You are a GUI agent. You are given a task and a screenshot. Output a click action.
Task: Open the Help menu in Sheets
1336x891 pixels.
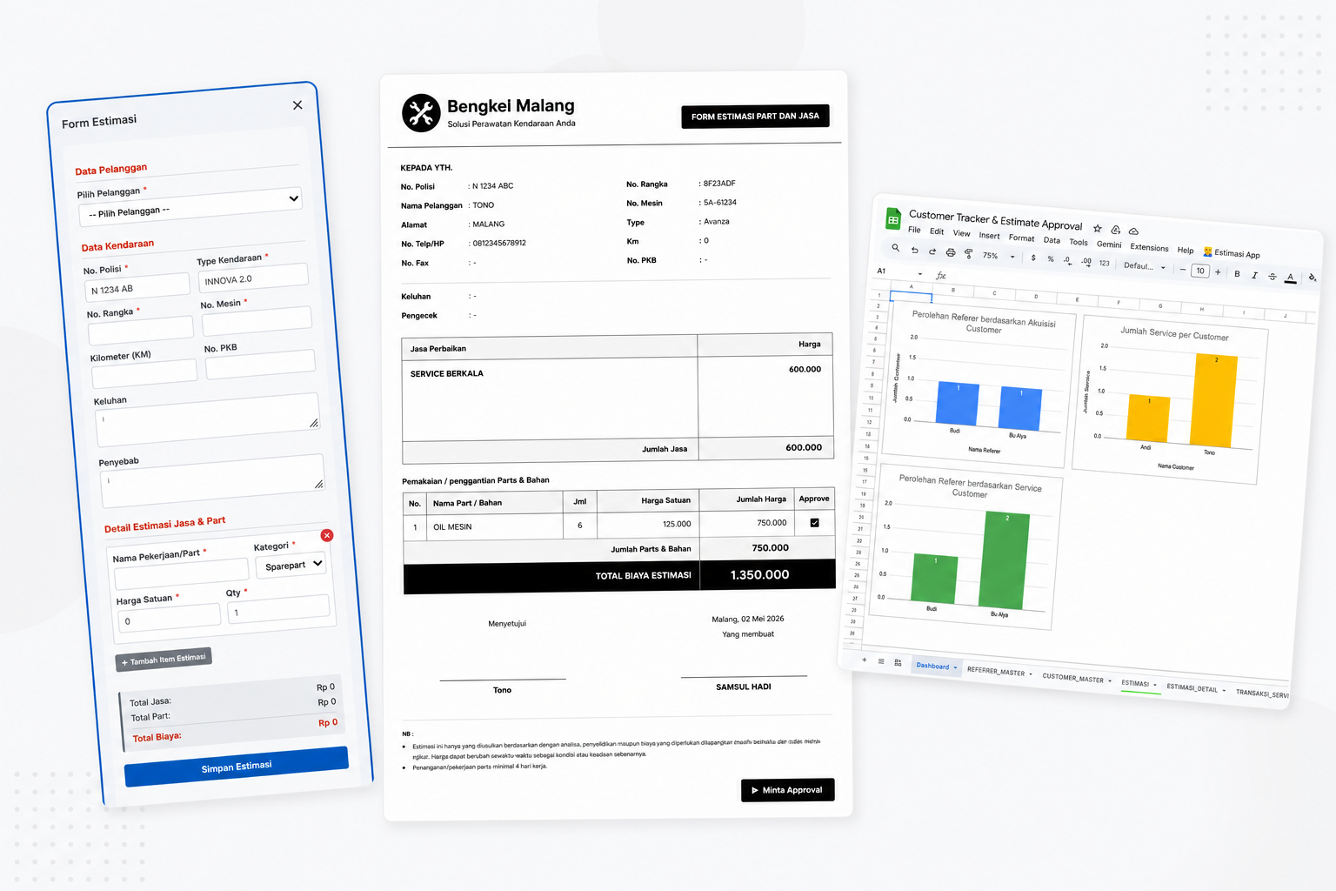pos(1186,251)
